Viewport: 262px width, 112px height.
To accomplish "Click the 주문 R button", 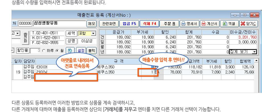I will (169, 24).
